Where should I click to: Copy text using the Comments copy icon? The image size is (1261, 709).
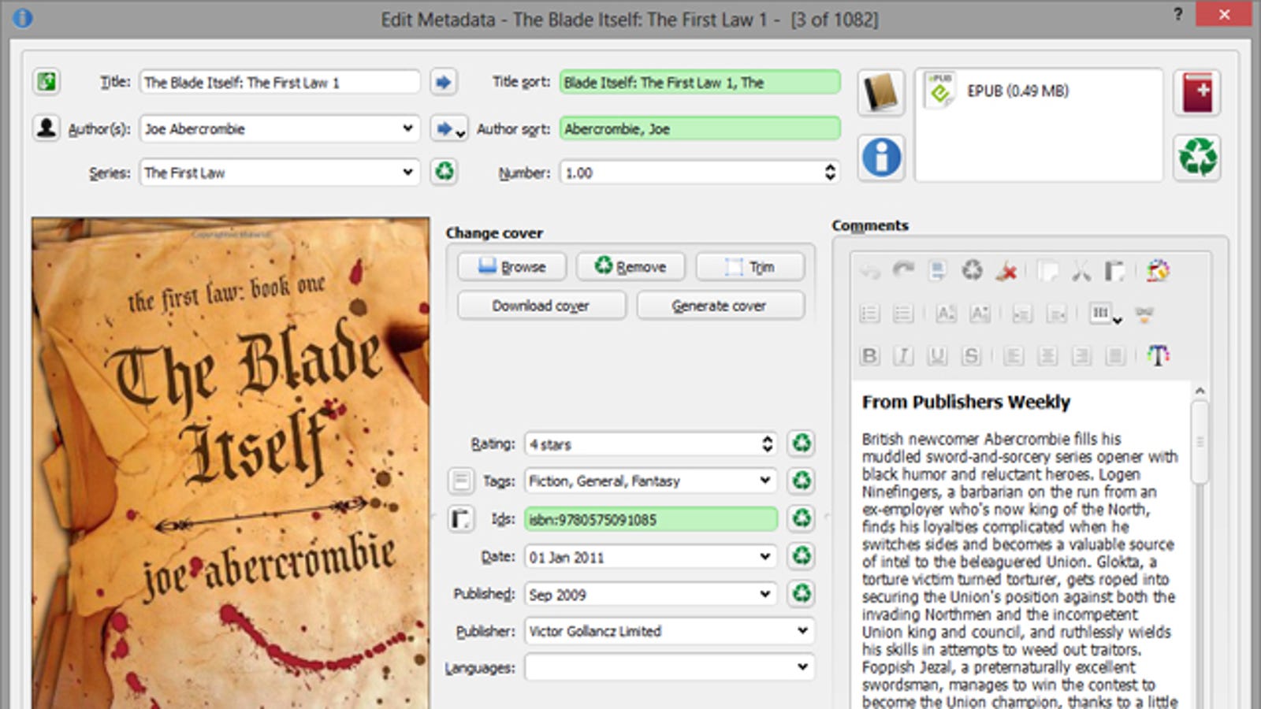[1047, 271]
